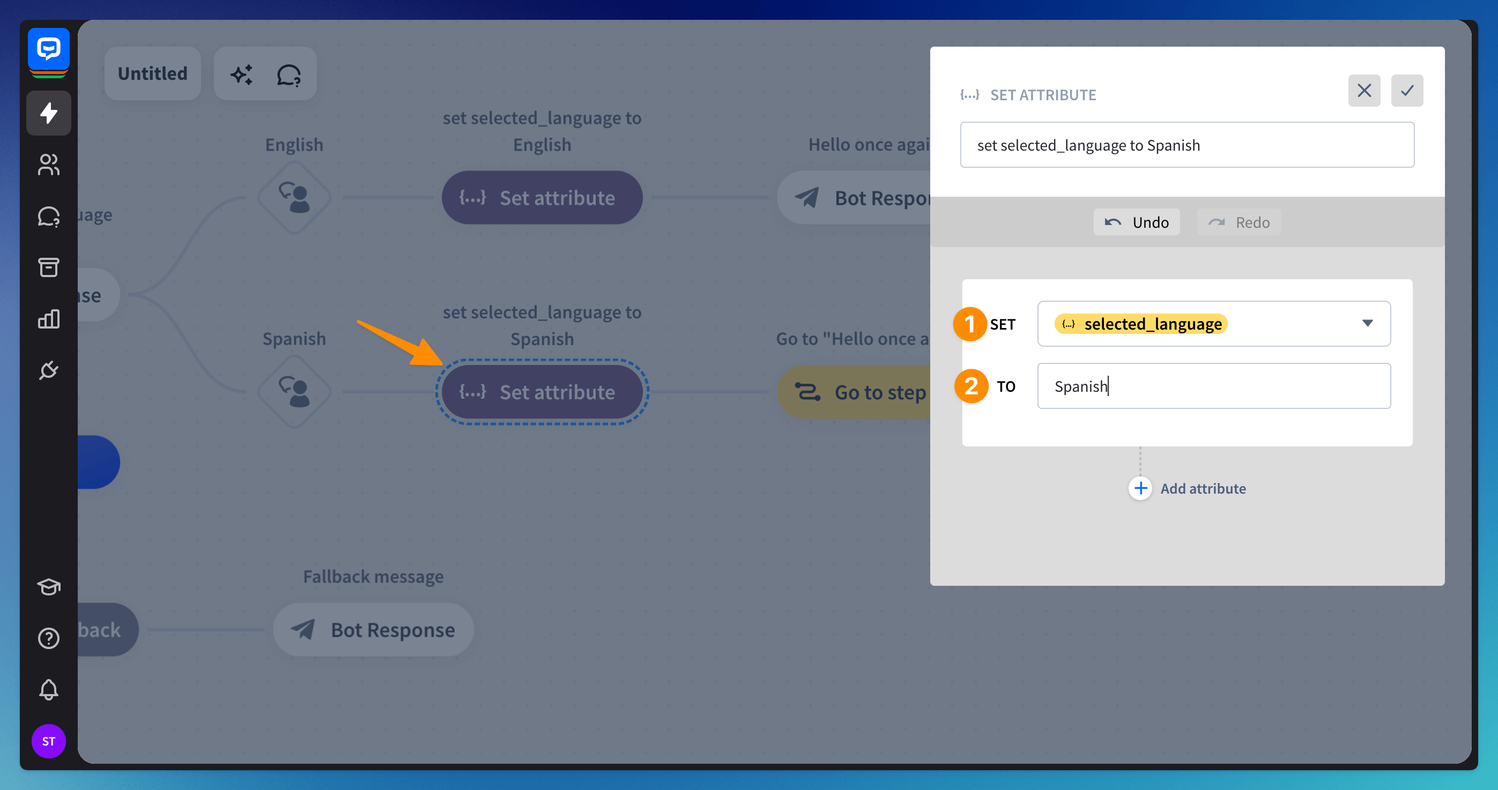The height and width of the screenshot is (790, 1498).
Task: Expand the selected_language attribute dropdown
Action: (x=1367, y=323)
